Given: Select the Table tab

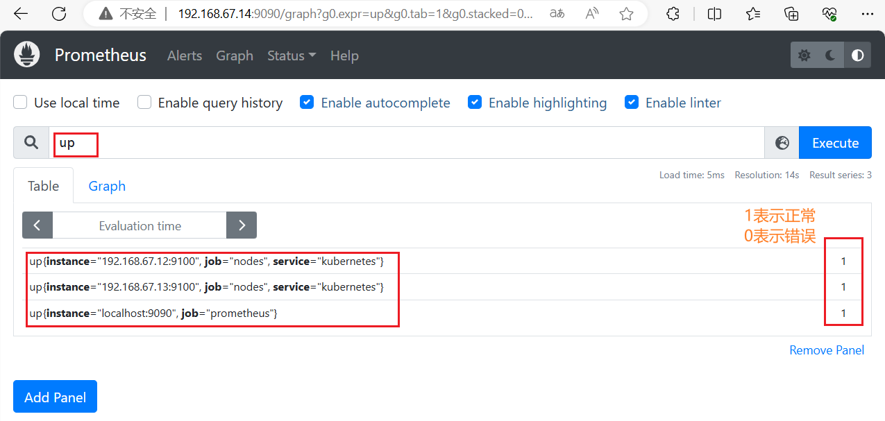Looking at the screenshot, I should click(43, 186).
